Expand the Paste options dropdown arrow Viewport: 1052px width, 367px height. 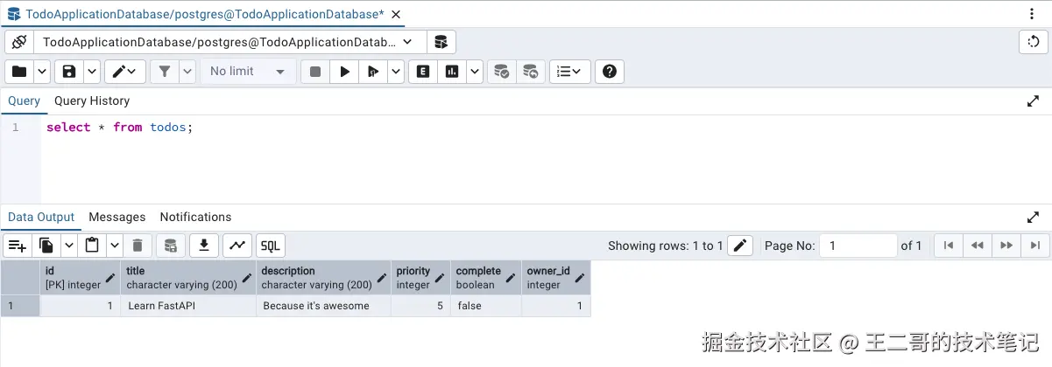[113, 246]
